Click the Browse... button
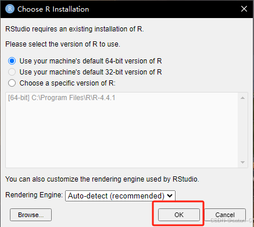This screenshot has width=254, height=227. (31, 215)
